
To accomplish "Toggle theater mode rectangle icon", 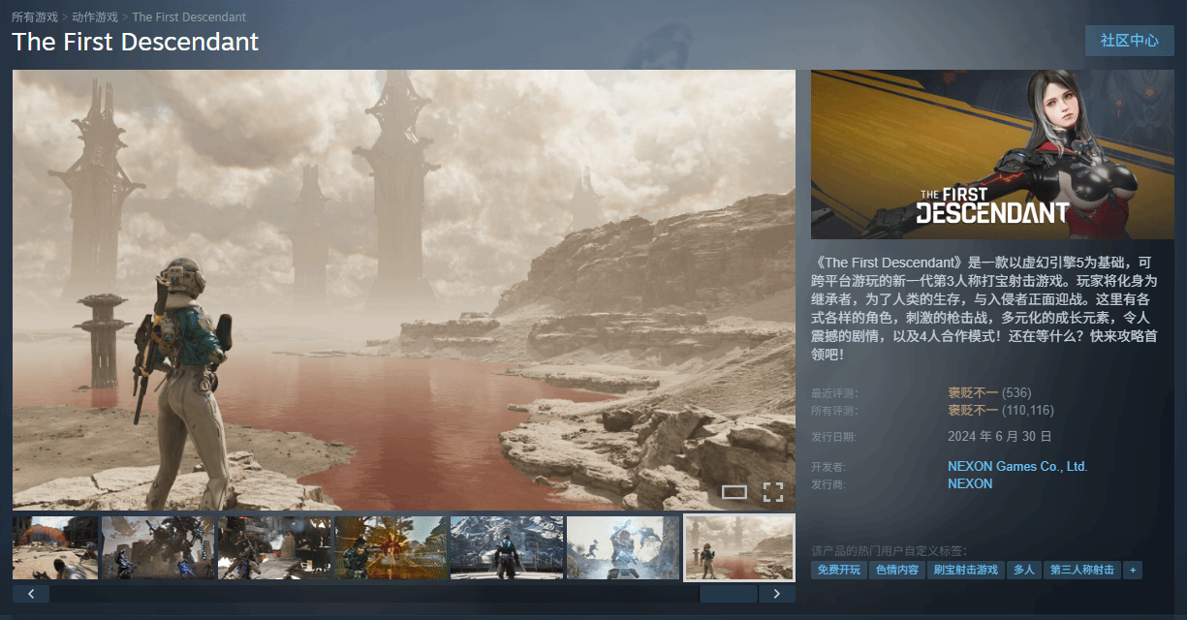I will click(x=734, y=492).
